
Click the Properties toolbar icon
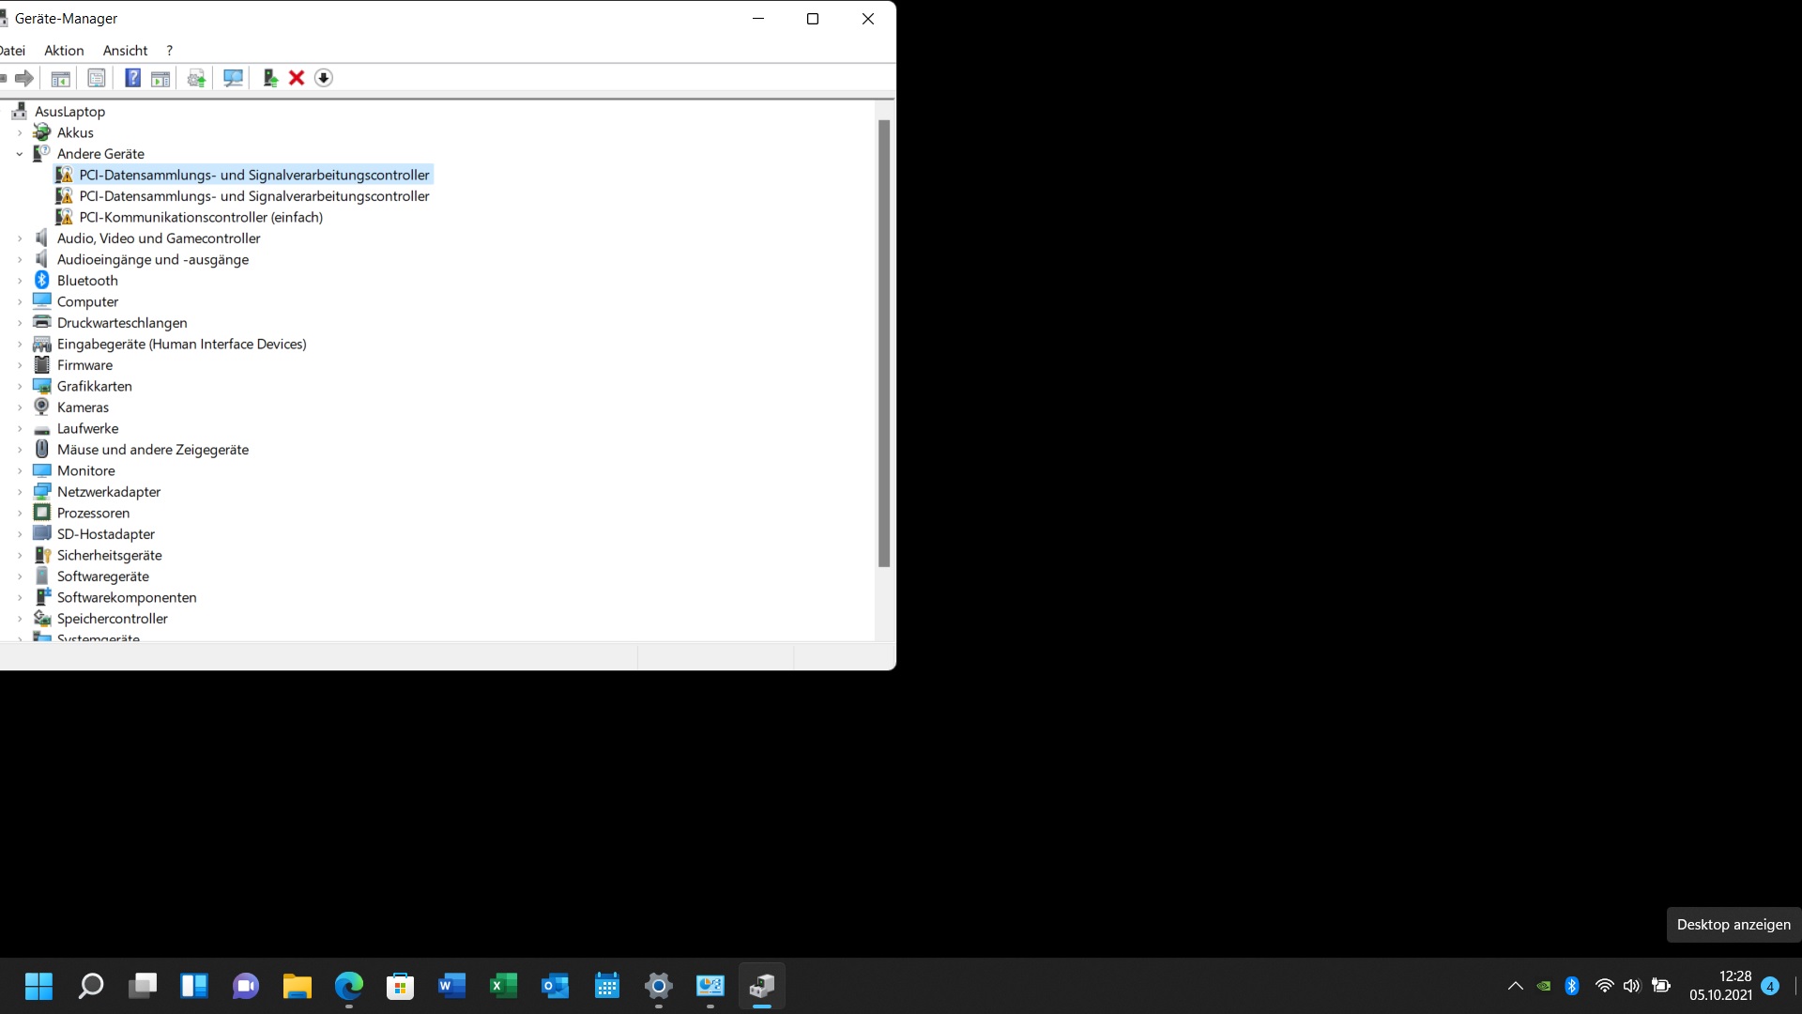tap(96, 78)
